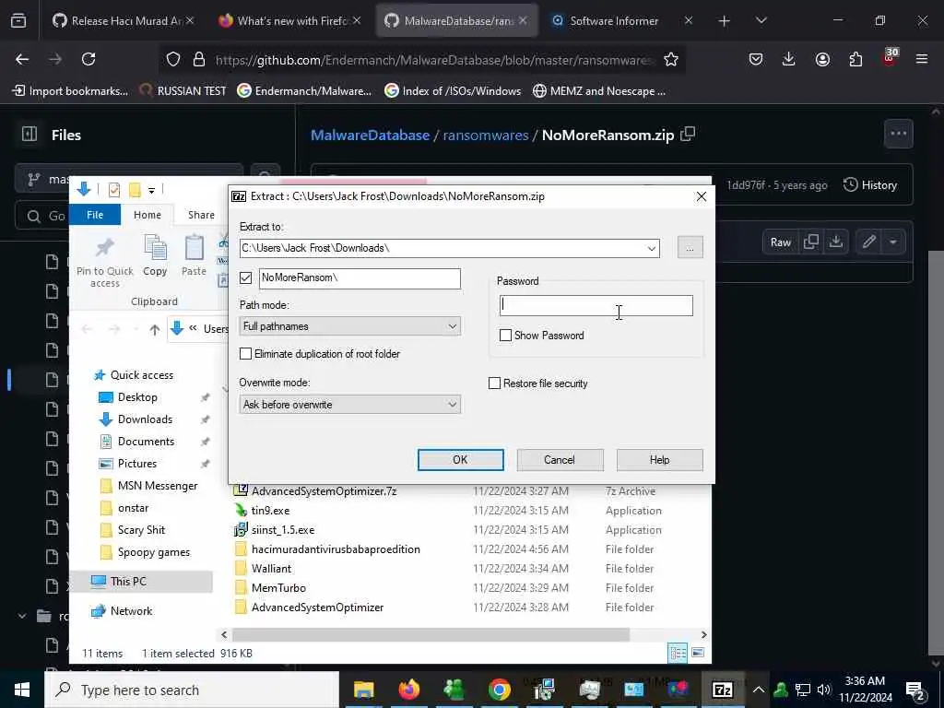Switch to Software Informer tab
Image resolution: width=944 pixels, height=708 pixels.
click(614, 21)
